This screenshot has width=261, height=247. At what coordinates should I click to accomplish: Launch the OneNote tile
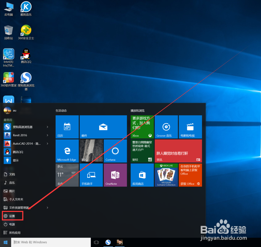coord(115,175)
